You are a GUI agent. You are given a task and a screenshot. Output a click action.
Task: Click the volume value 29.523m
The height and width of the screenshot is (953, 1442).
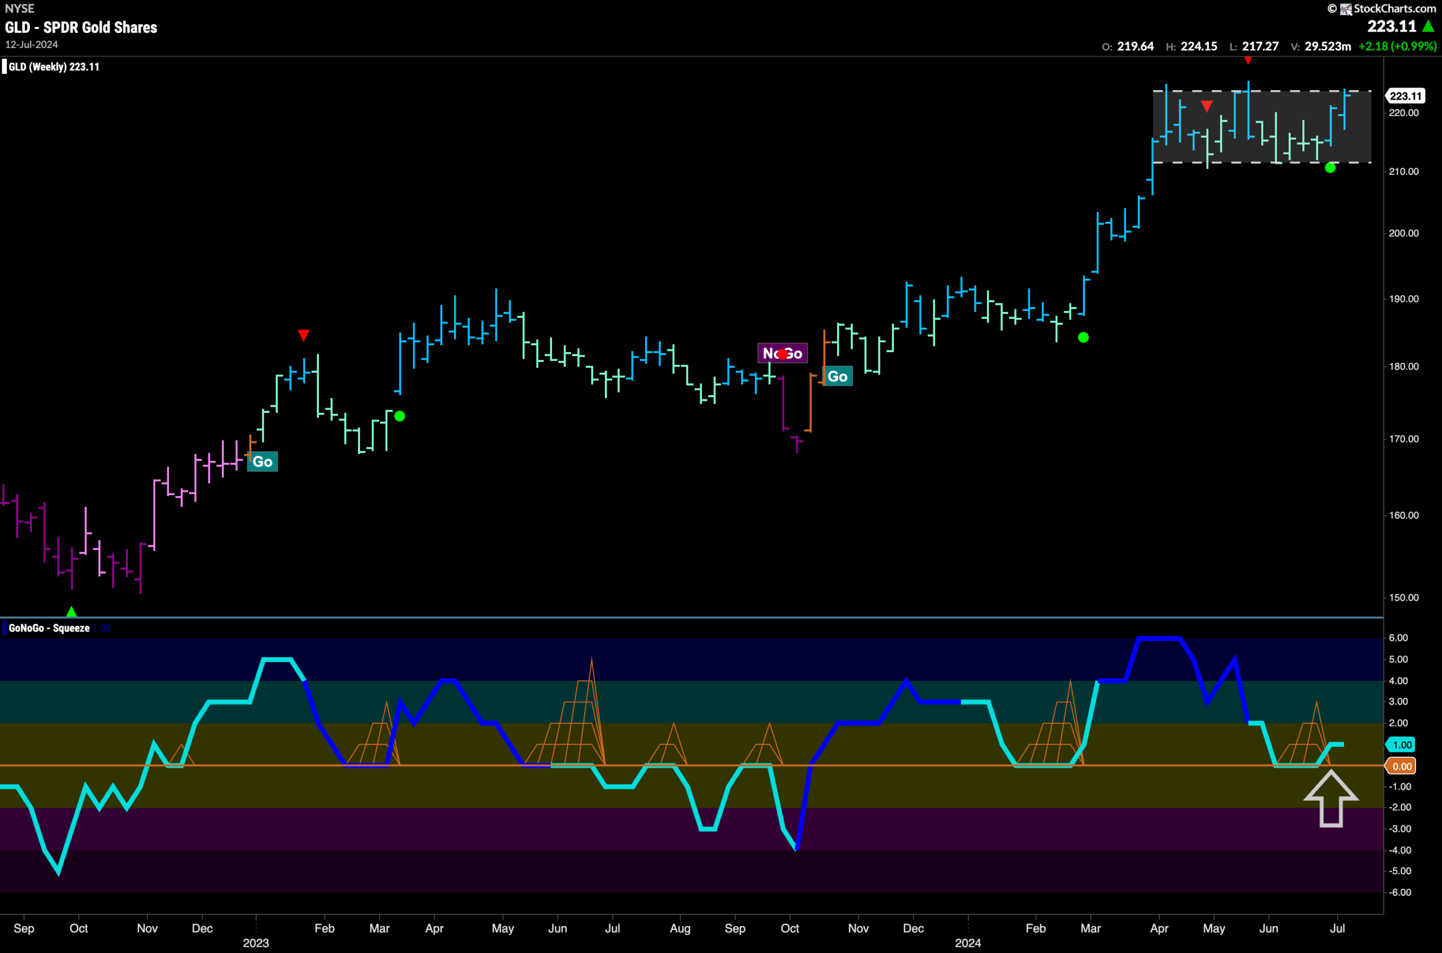[x=1328, y=46]
